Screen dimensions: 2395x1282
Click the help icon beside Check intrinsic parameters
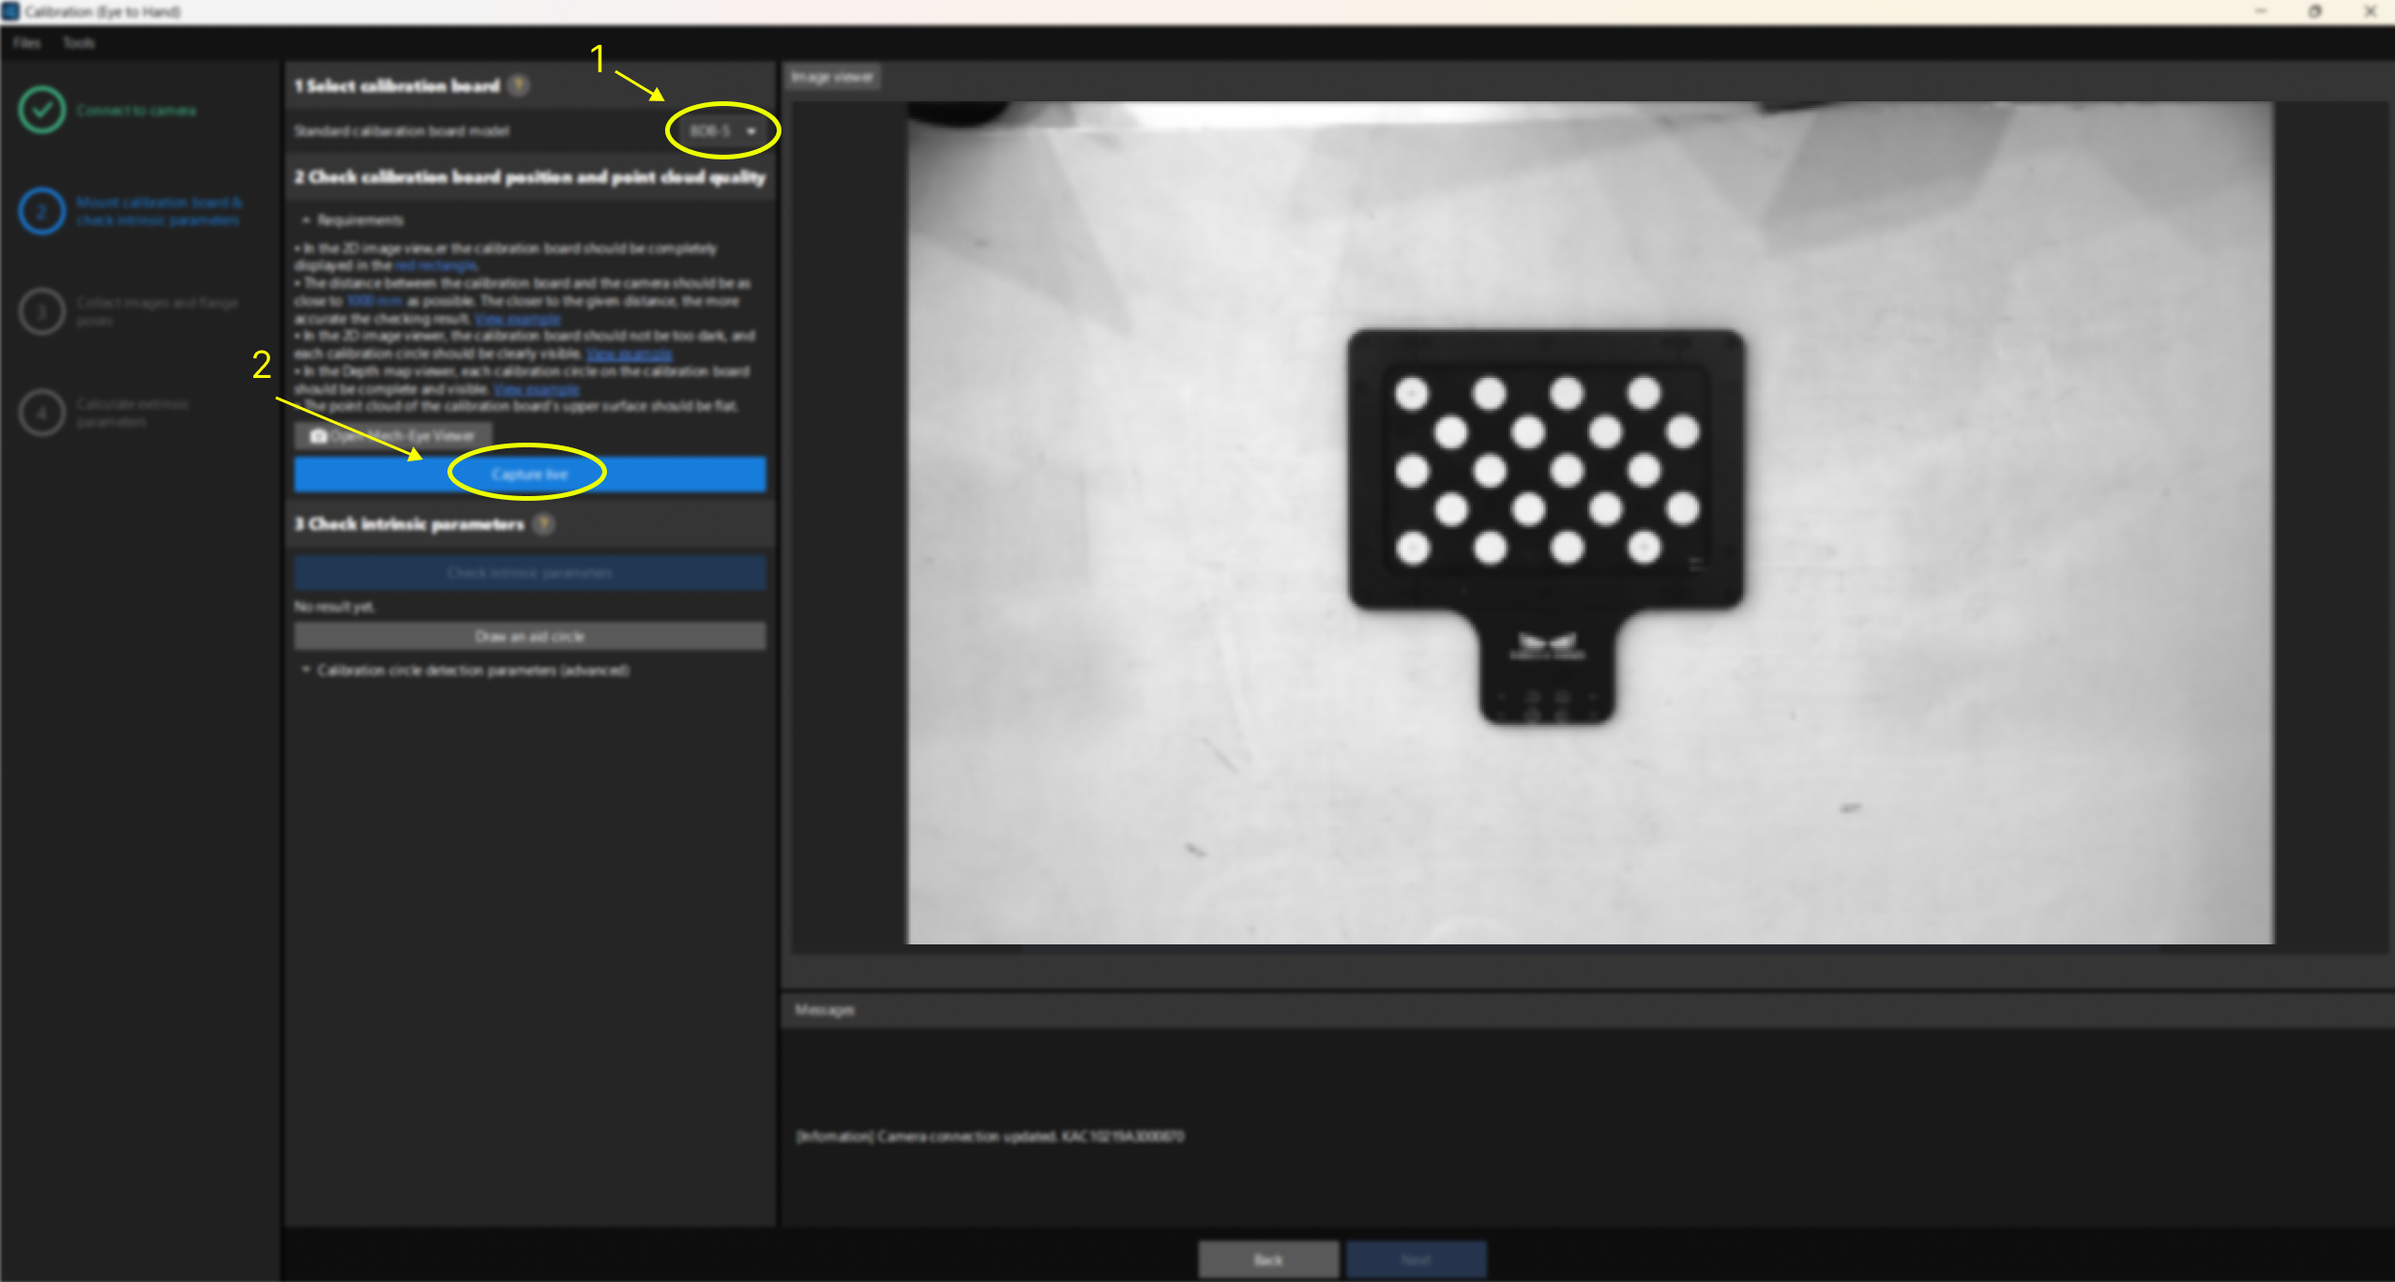click(543, 524)
